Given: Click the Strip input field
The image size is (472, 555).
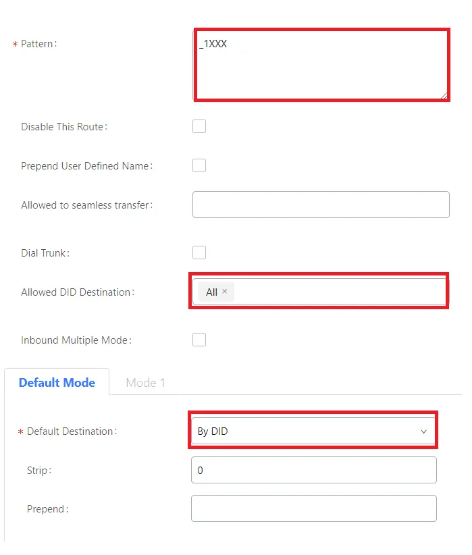Looking at the screenshot, I should pyautogui.click(x=314, y=470).
